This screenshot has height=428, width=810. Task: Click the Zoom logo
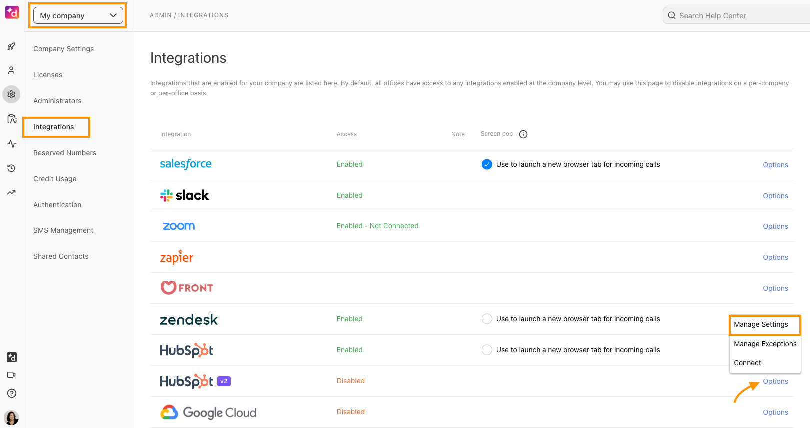179,226
